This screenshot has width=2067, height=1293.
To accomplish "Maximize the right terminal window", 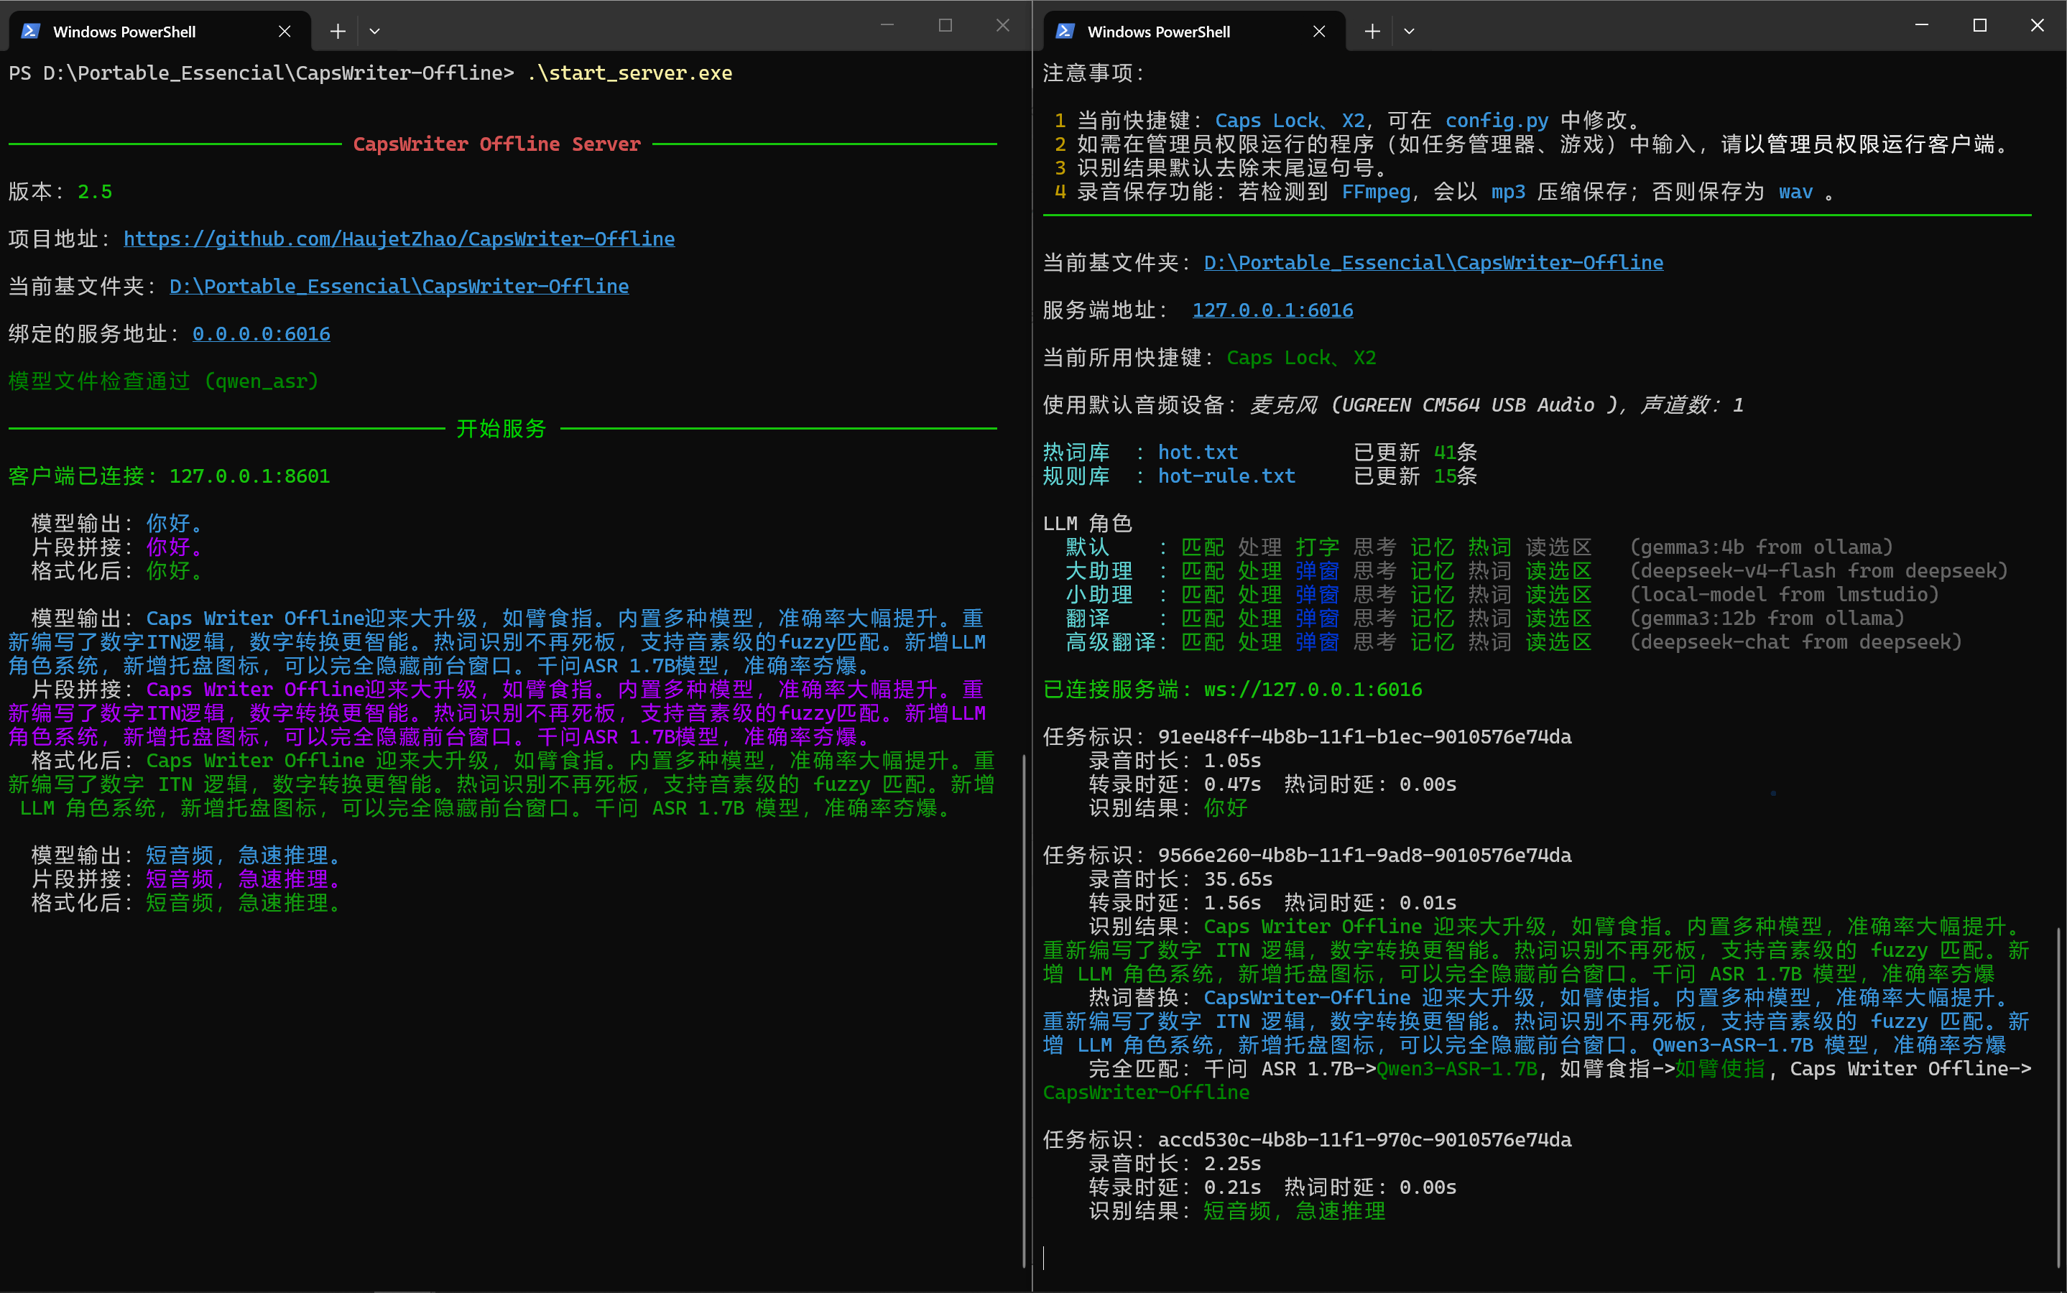I will pos(1979,26).
